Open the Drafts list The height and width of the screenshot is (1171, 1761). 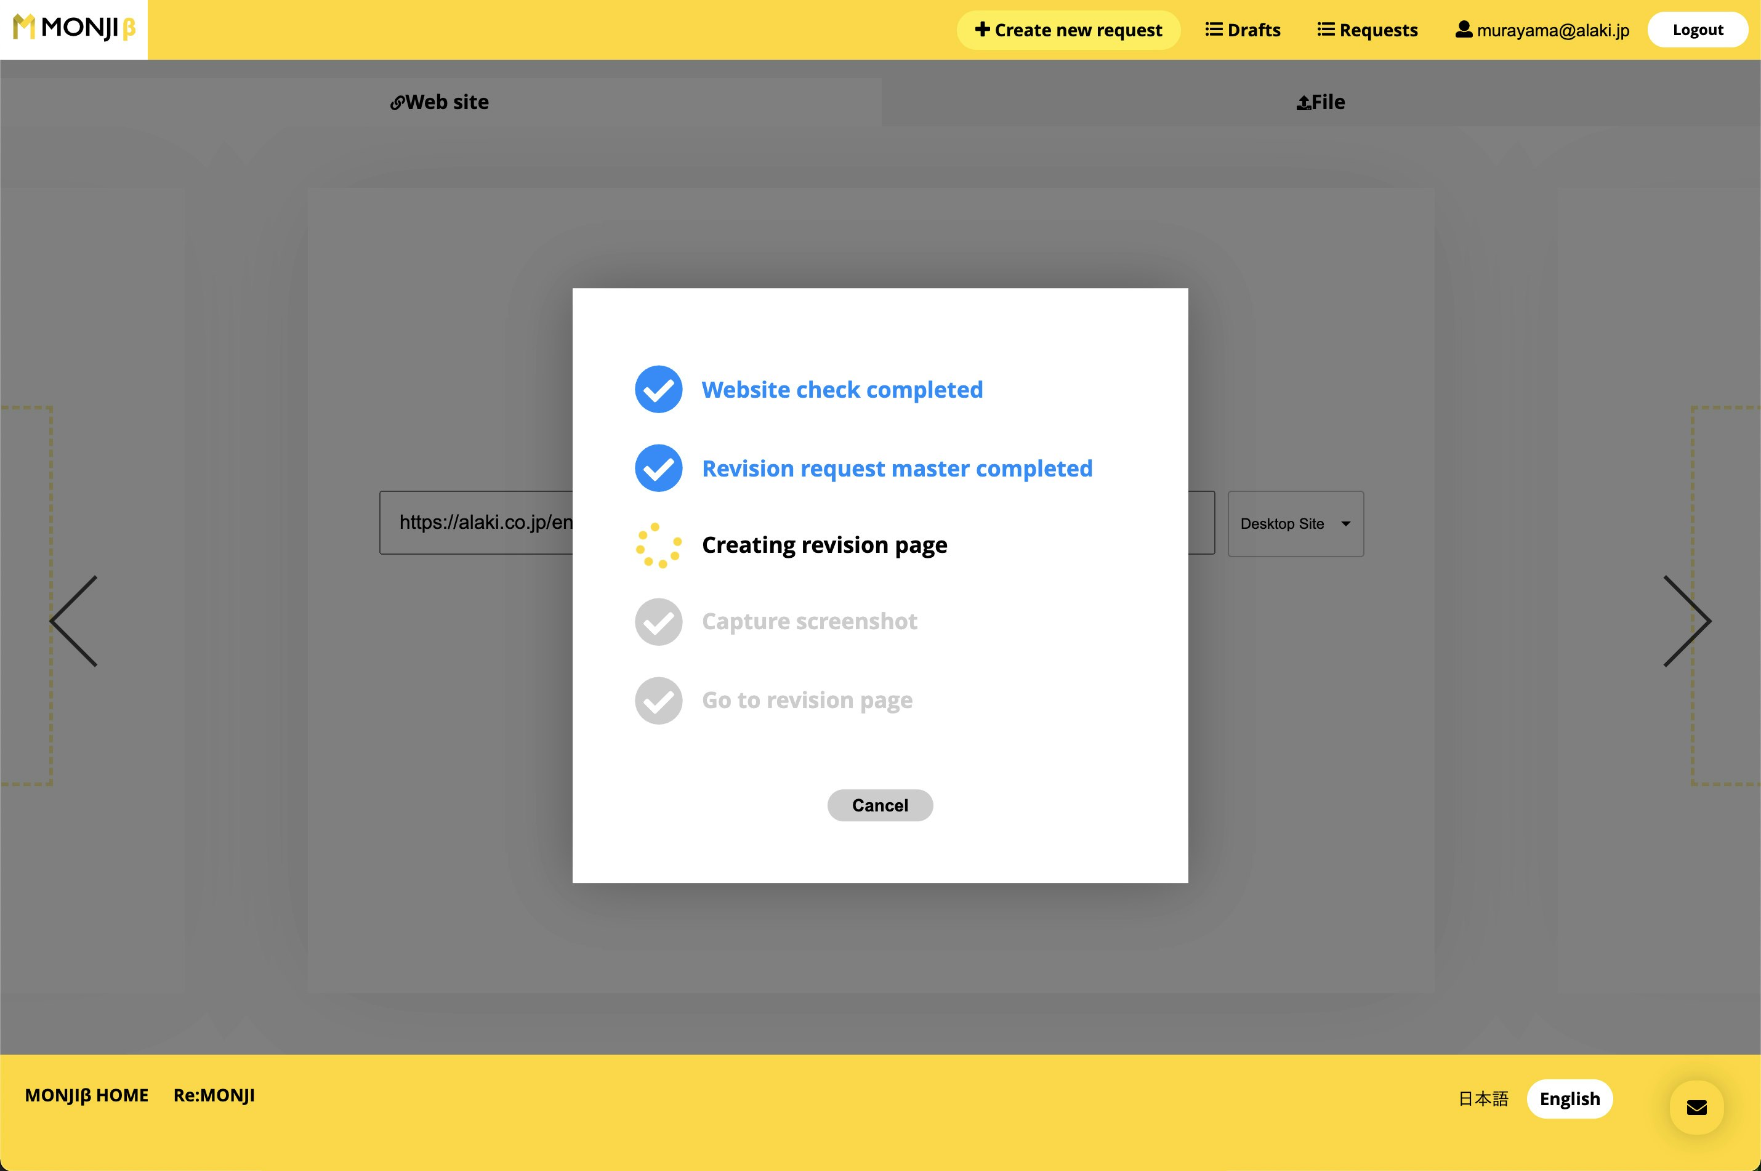click(x=1243, y=30)
